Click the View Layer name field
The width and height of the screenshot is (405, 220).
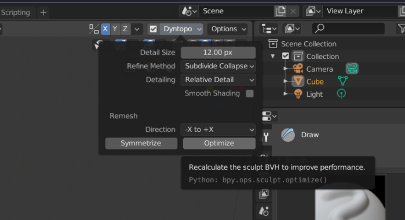tap(360, 11)
